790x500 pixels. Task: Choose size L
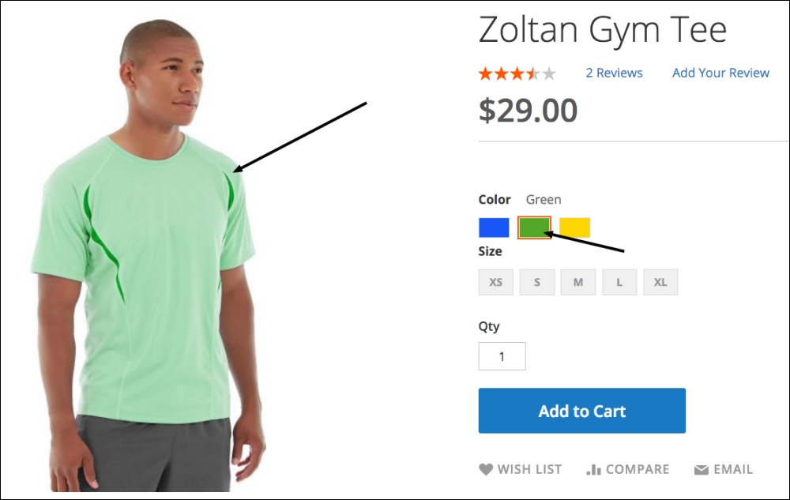(x=619, y=282)
